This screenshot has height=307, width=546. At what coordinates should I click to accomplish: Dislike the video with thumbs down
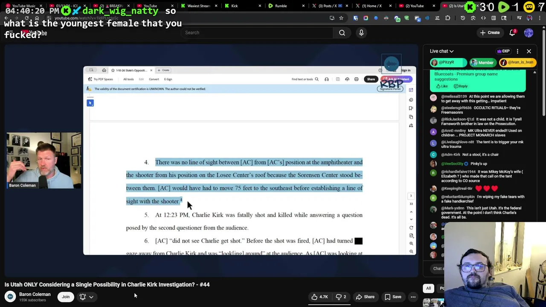(340, 297)
